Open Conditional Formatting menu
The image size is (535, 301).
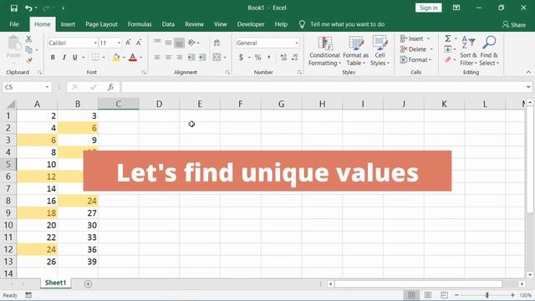click(324, 51)
